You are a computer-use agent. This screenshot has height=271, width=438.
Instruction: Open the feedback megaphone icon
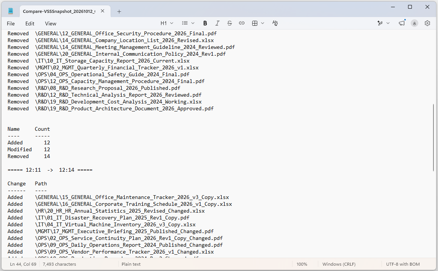pyautogui.click(x=402, y=23)
